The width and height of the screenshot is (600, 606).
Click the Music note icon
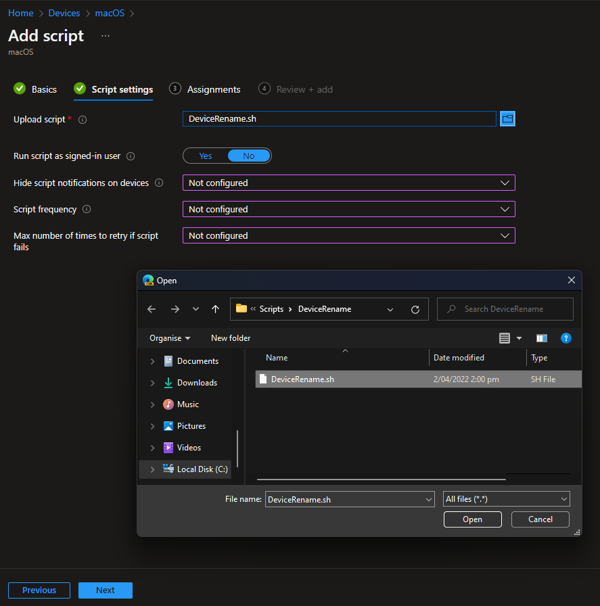click(x=168, y=404)
